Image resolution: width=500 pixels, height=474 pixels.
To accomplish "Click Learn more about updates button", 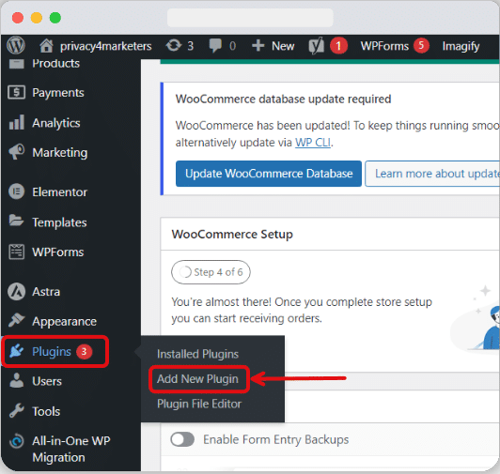I will [432, 174].
